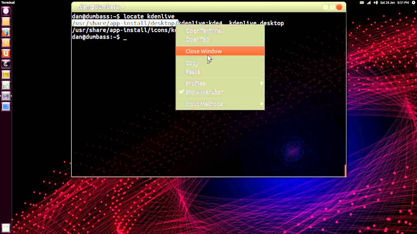Click the 'locate kdenlive' command text
The height and width of the screenshot is (234, 417).
pos(149,16)
